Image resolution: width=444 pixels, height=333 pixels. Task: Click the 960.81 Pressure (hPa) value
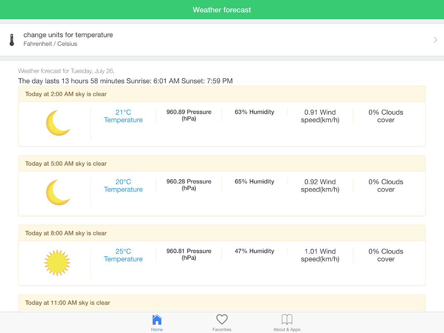pyautogui.click(x=189, y=254)
